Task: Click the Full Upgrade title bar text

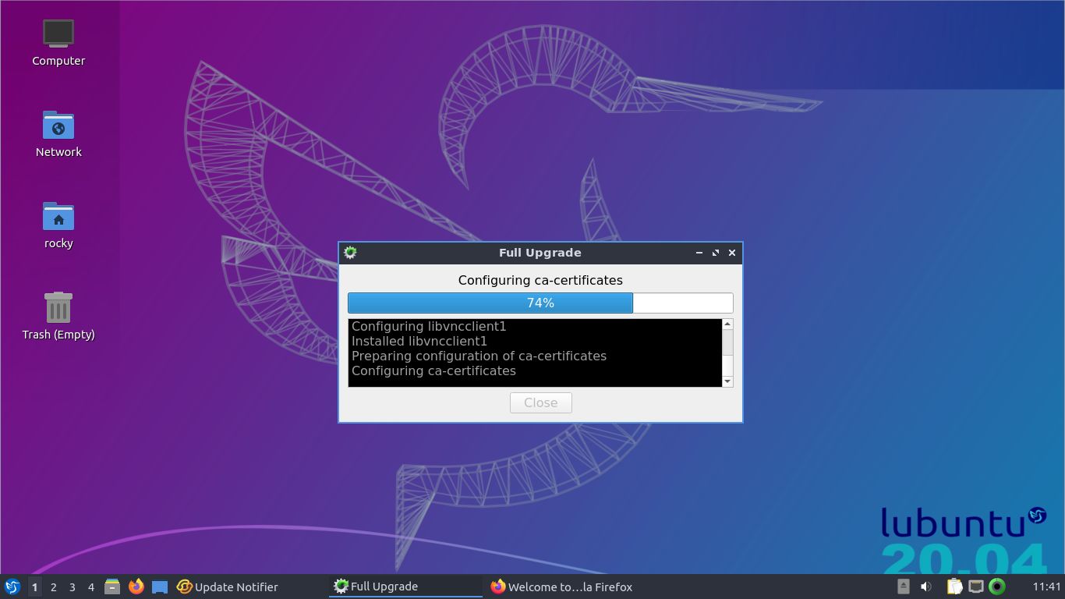Action: coord(540,253)
